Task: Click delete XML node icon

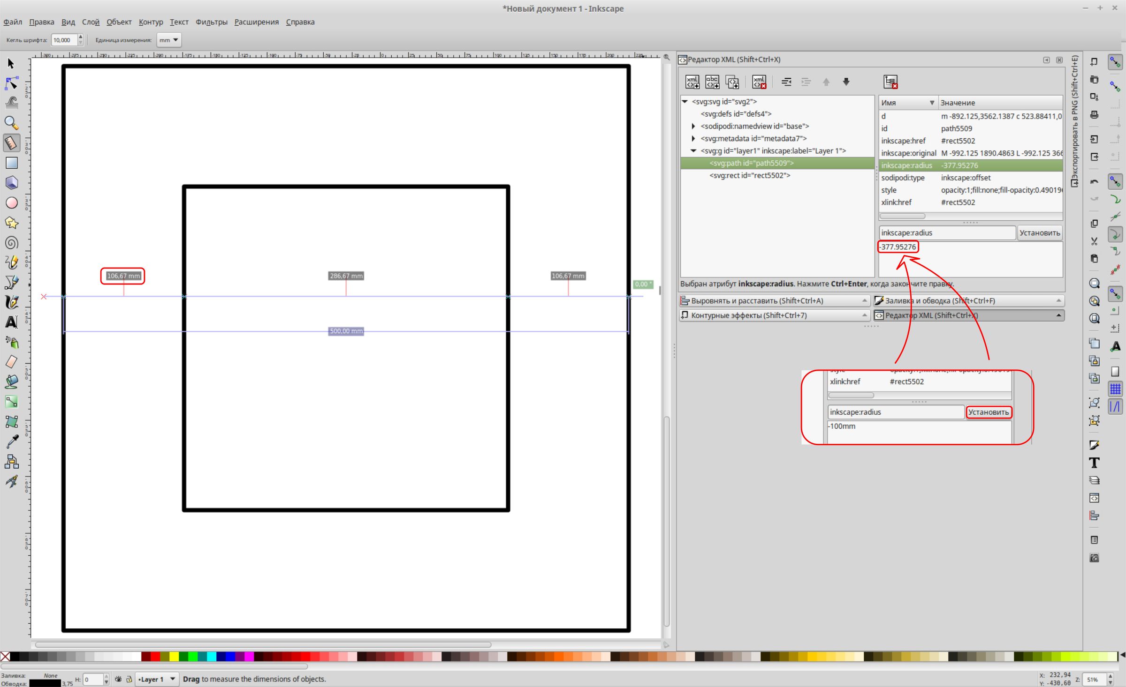Action: click(759, 82)
